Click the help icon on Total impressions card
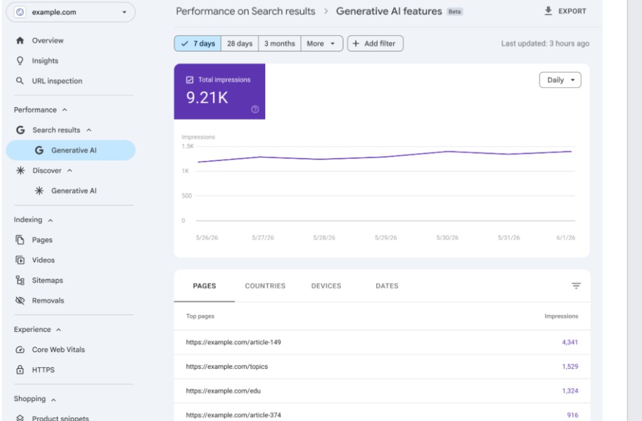 255,109
